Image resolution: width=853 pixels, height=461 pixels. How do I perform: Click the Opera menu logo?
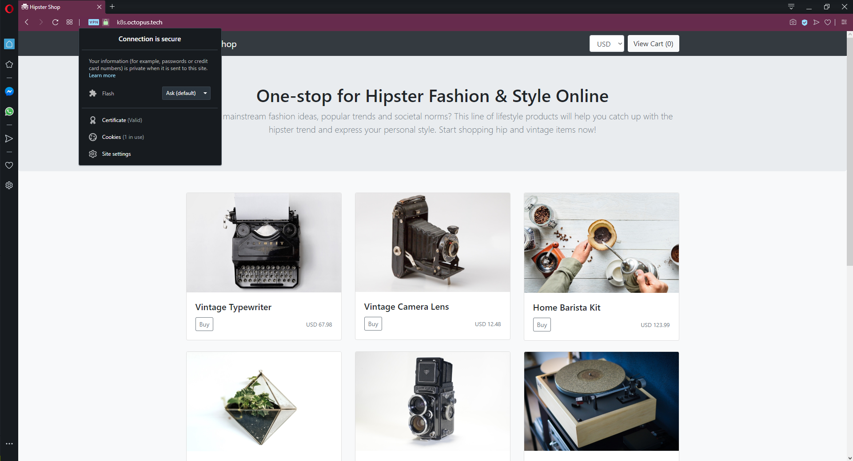pos(9,8)
